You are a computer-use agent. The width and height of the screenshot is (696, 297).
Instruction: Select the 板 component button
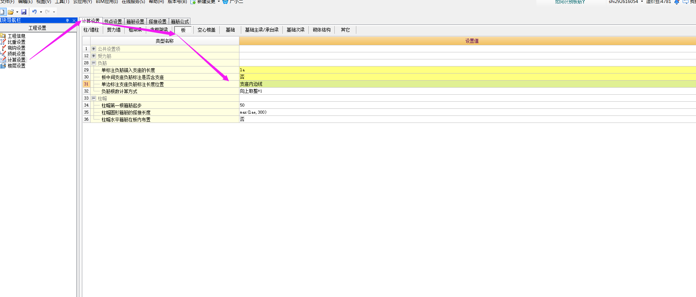click(x=183, y=30)
